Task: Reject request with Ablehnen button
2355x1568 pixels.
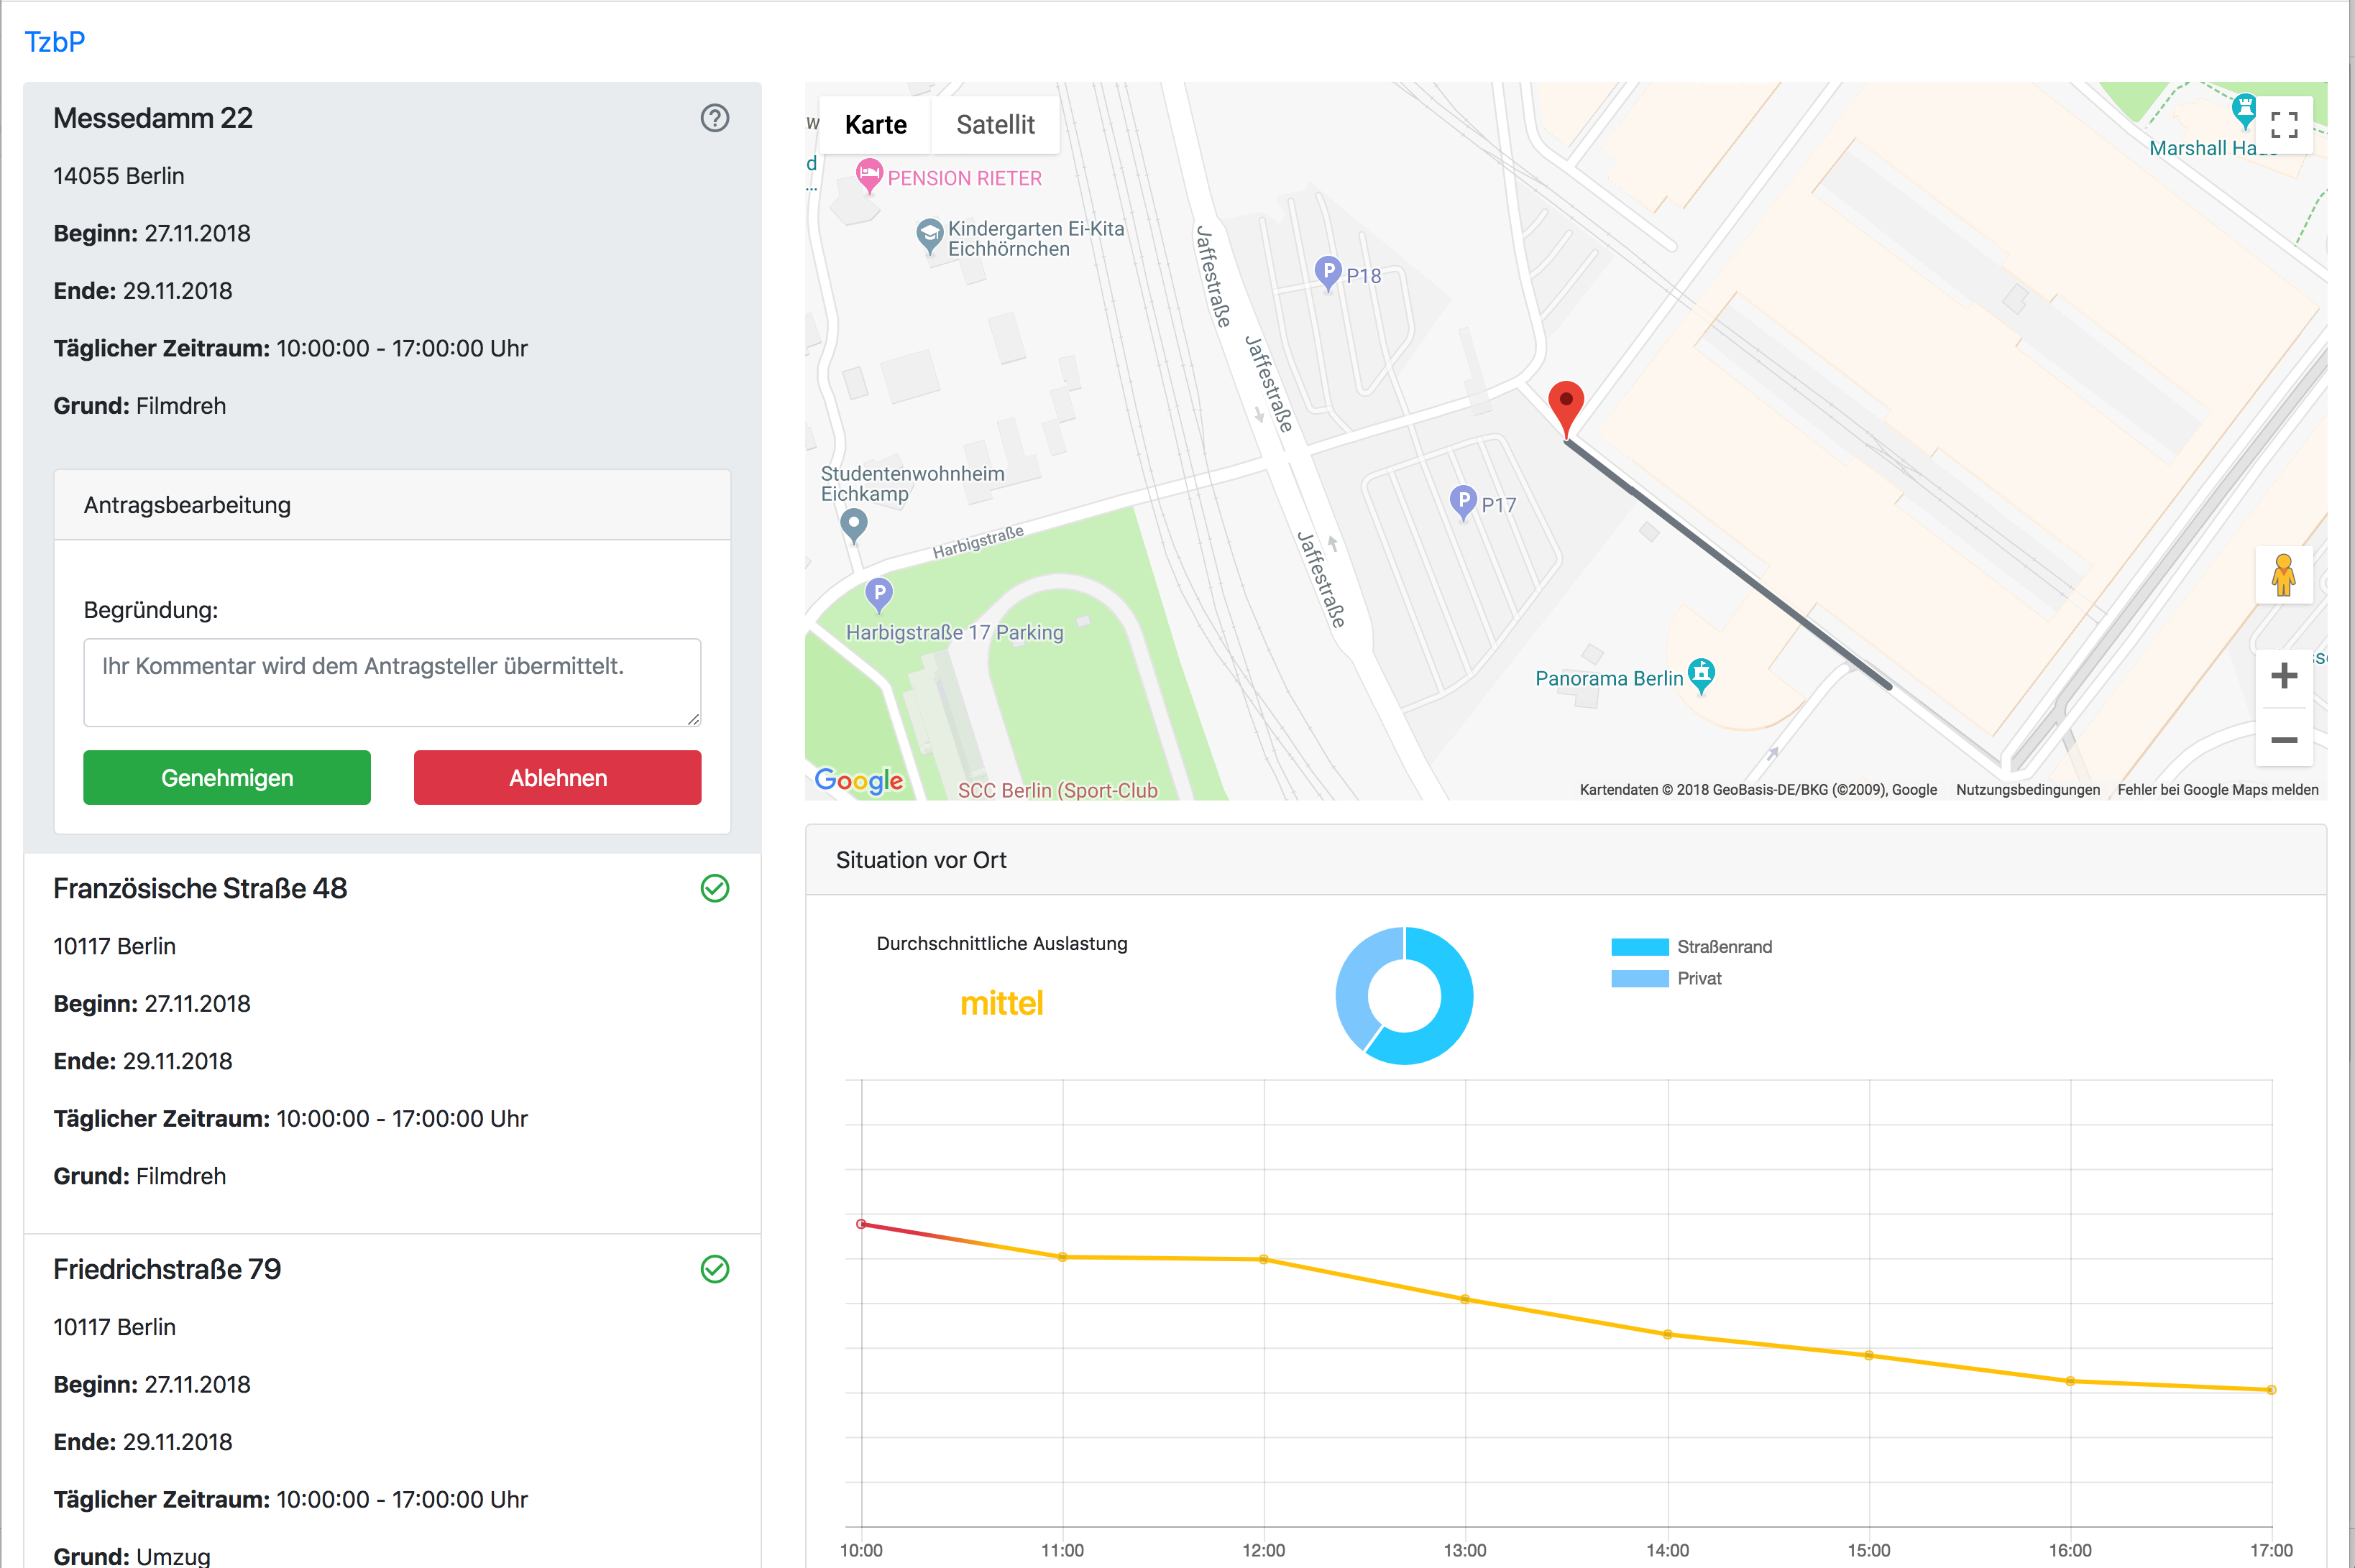Action: [557, 777]
